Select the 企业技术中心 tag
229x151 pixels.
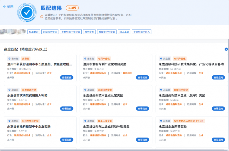[x=50, y=32]
